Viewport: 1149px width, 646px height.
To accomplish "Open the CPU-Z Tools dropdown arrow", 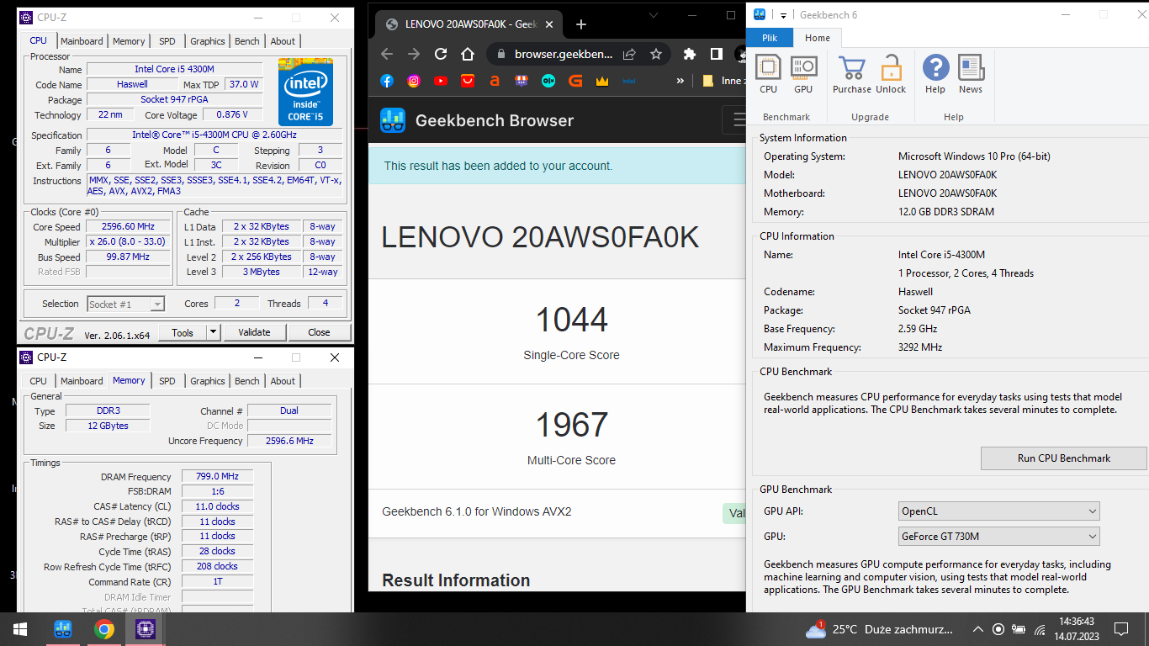I will (214, 332).
